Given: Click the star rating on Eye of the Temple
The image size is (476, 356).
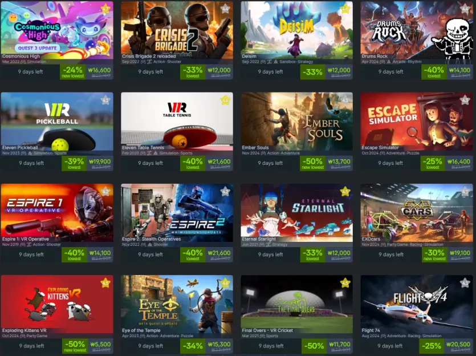Looking at the screenshot, I should [225, 283].
